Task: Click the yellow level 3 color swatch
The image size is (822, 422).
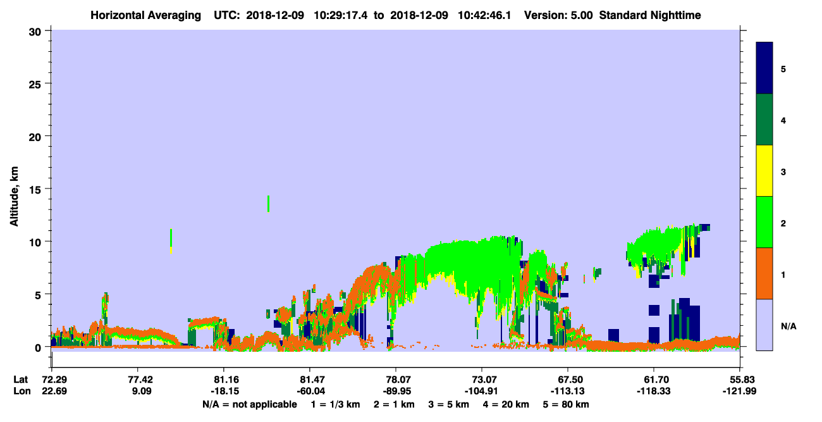Action: click(x=764, y=171)
